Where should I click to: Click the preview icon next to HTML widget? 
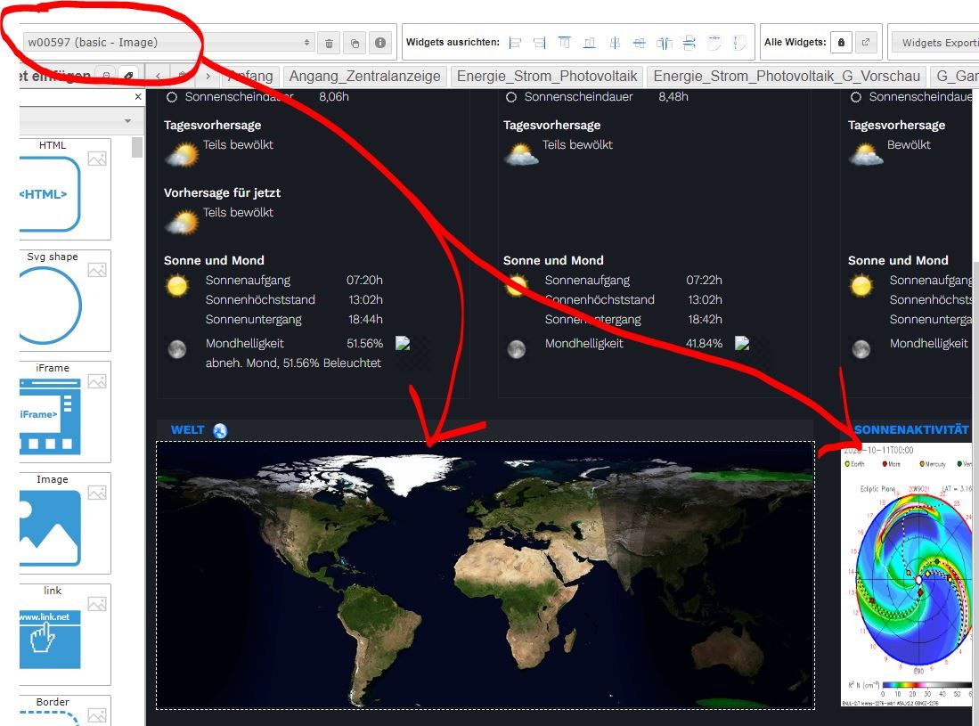pos(97,159)
